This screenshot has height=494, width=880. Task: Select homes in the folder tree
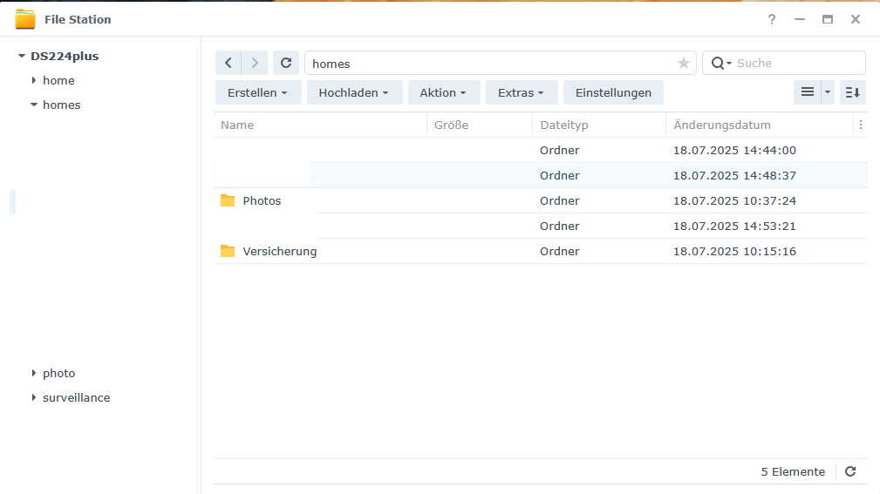(x=62, y=105)
